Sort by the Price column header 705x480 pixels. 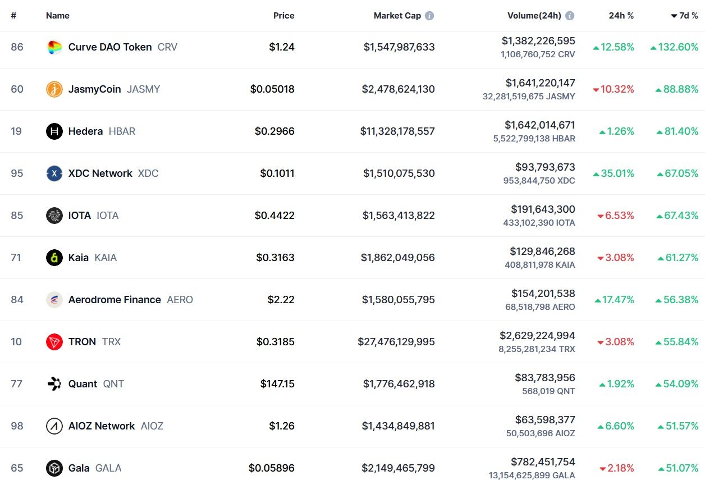click(x=283, y=16)
